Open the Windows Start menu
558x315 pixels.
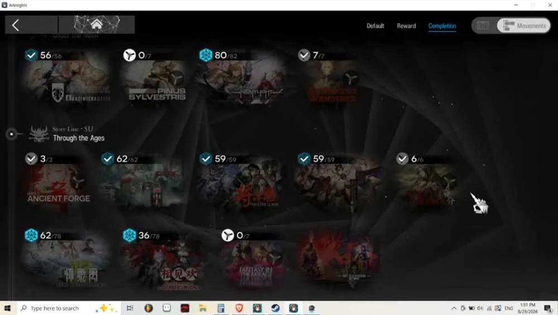[x=7, y=308]
